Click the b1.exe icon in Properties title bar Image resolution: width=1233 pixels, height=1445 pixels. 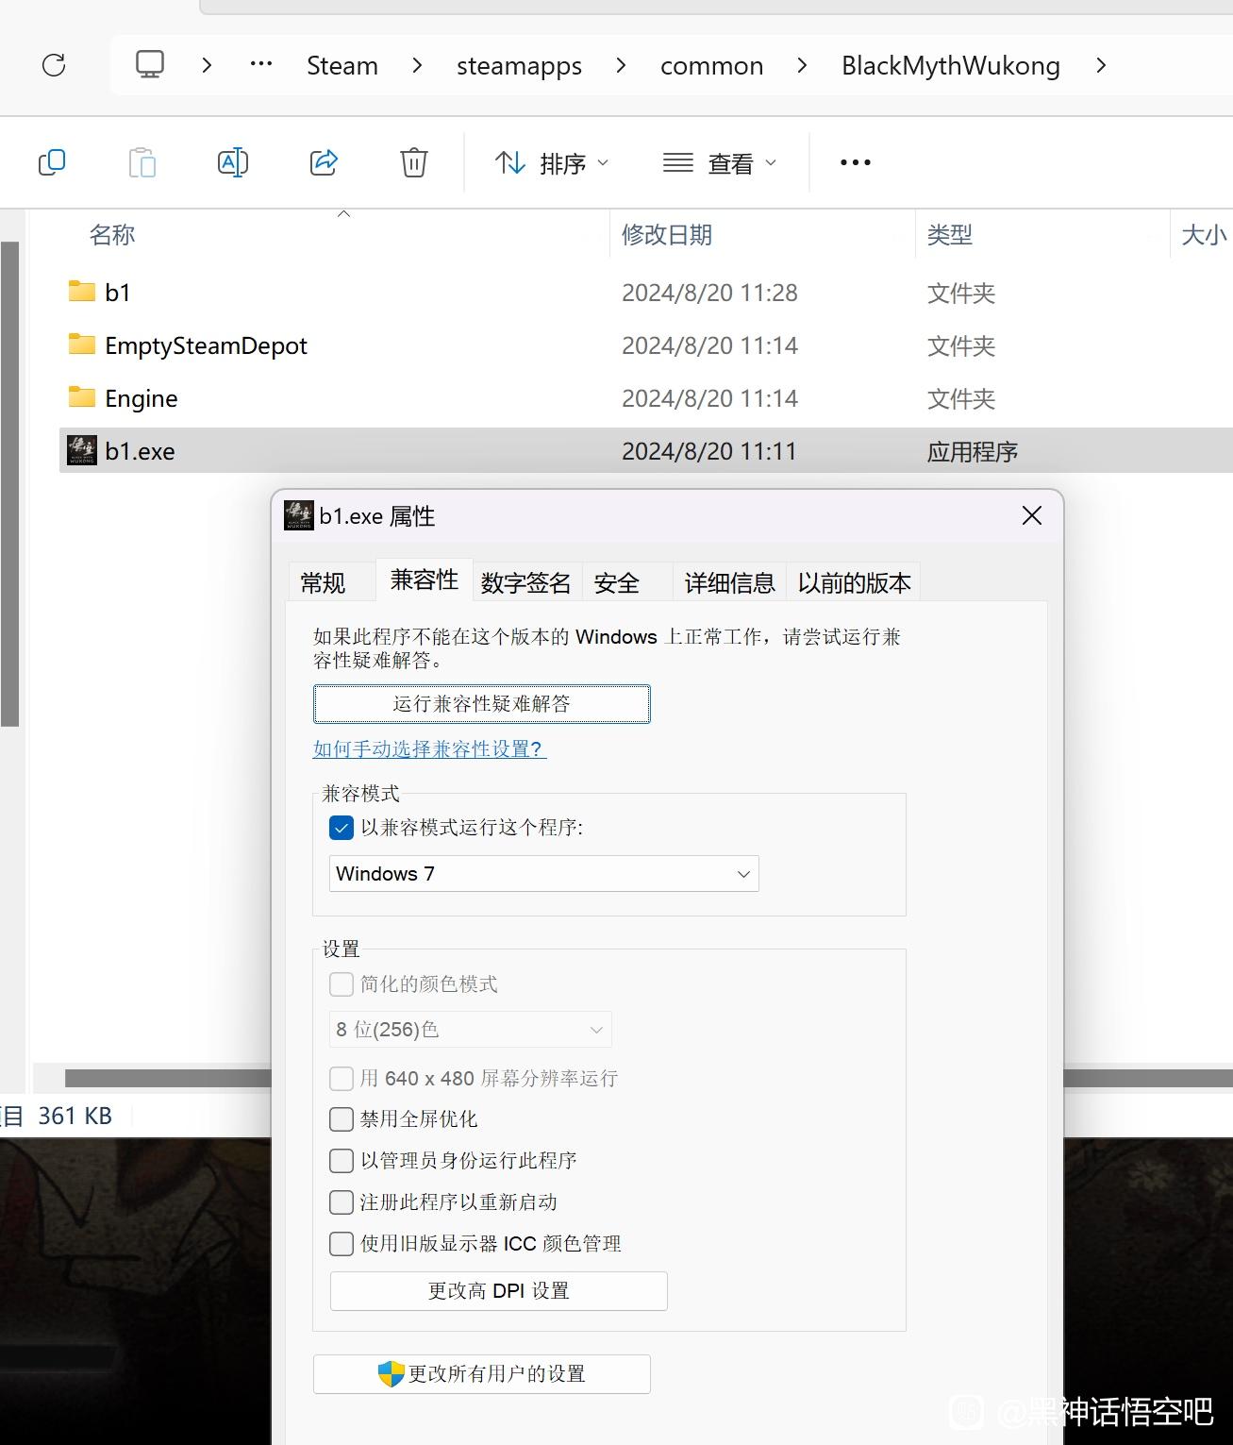[x=299, y=515]
